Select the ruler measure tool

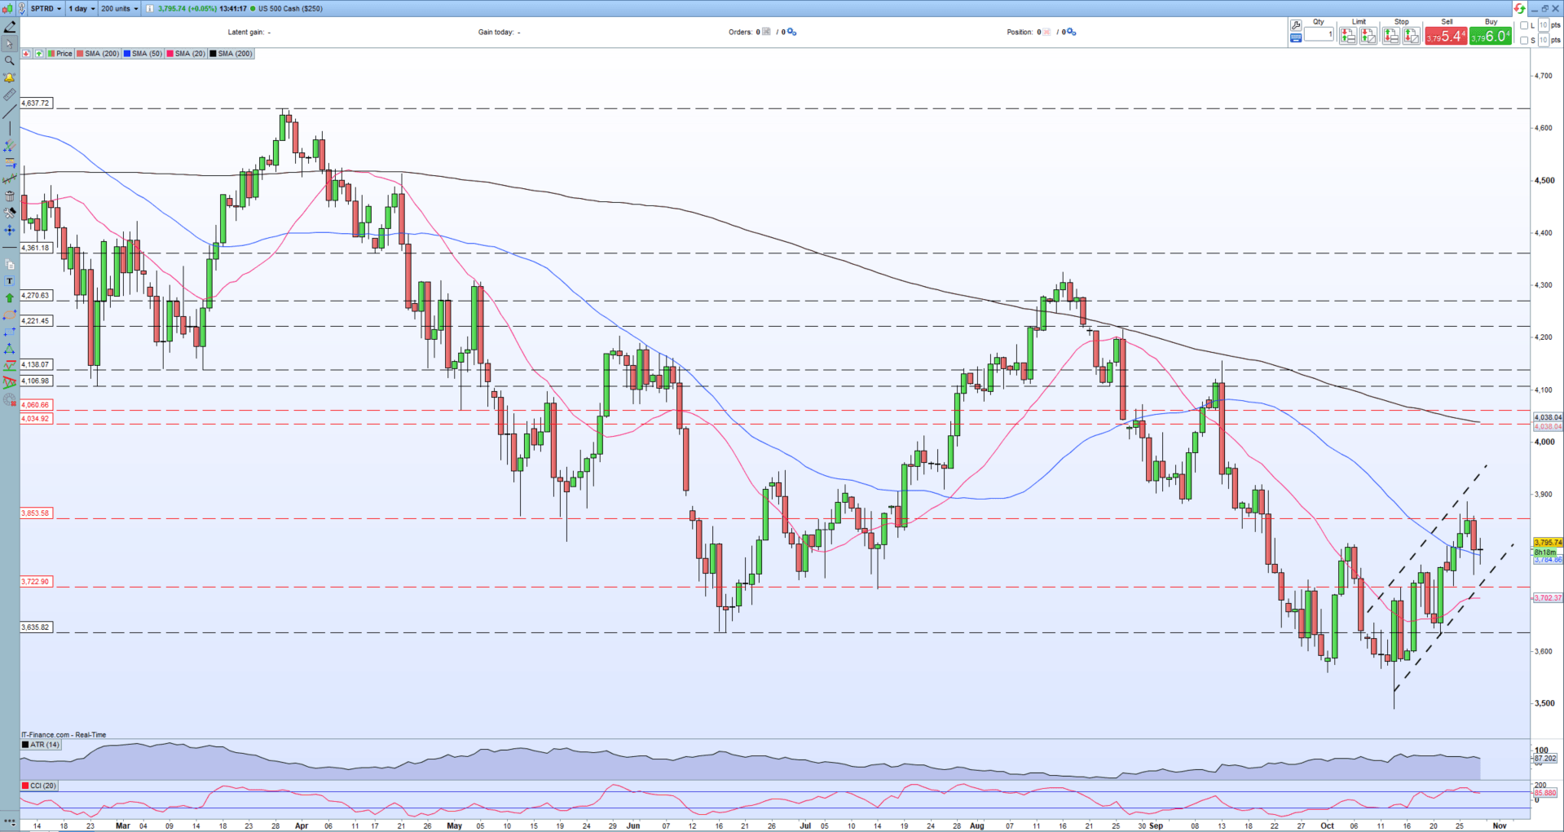click(x=10, y=95)
